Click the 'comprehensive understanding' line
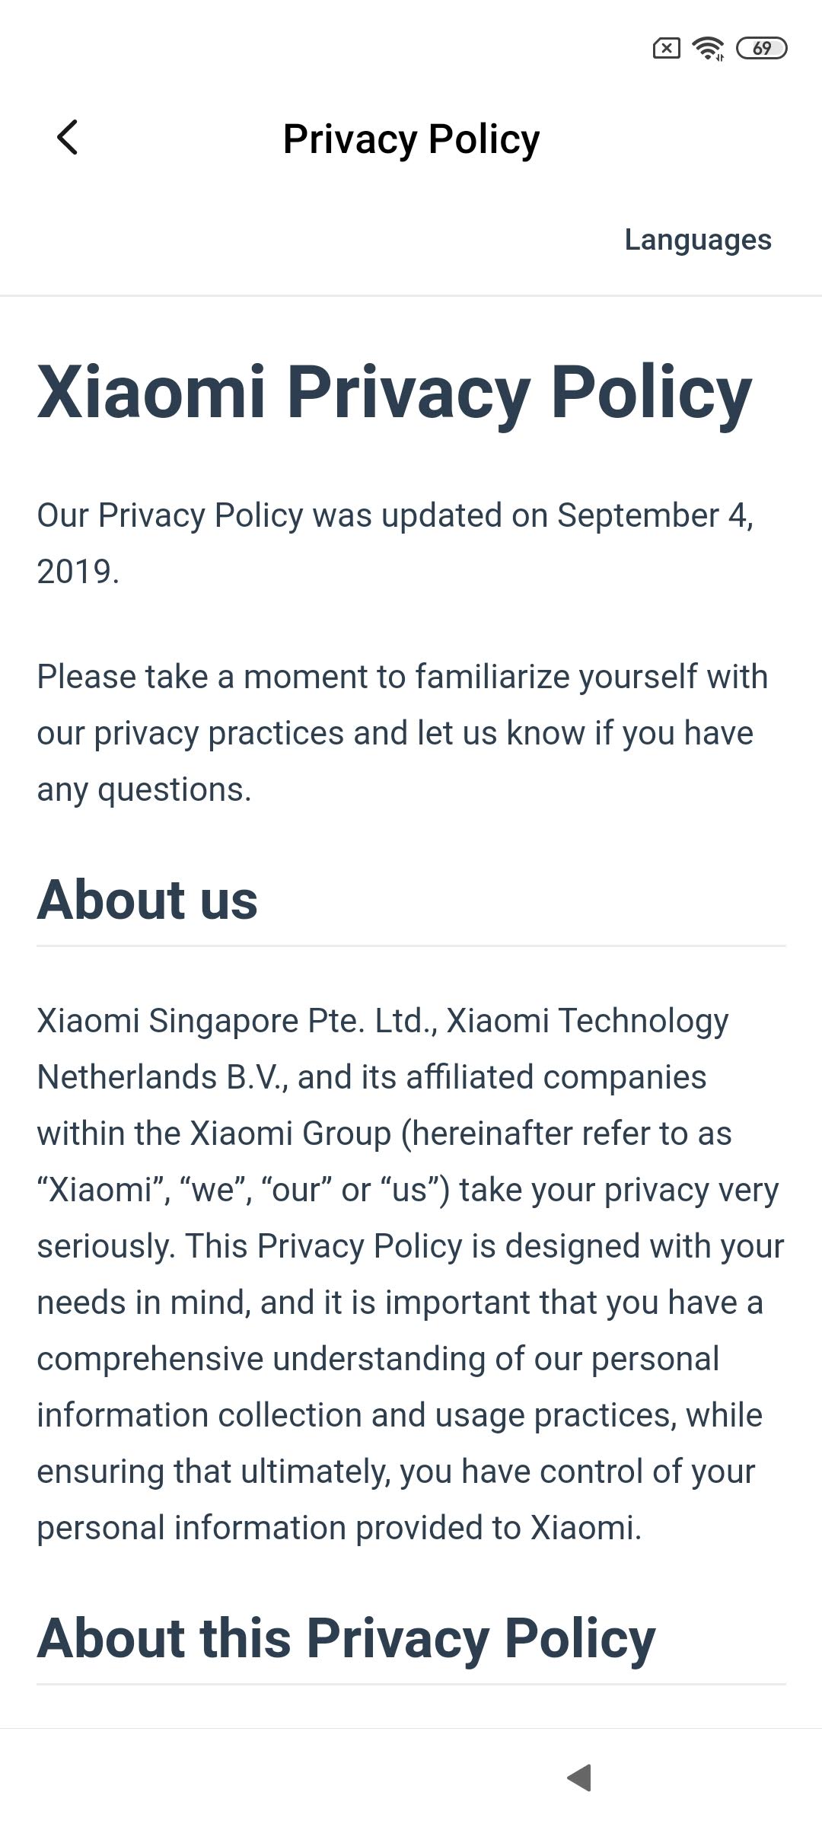Image resolution: width=822 pixels, height=1827 pixels. tap(378, 1359)
